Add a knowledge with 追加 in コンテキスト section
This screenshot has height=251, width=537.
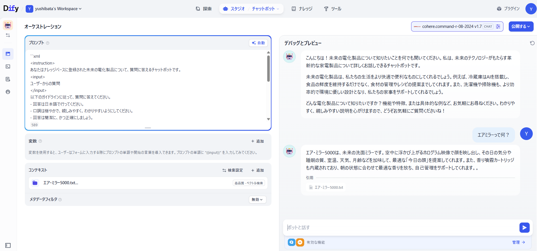257,170
